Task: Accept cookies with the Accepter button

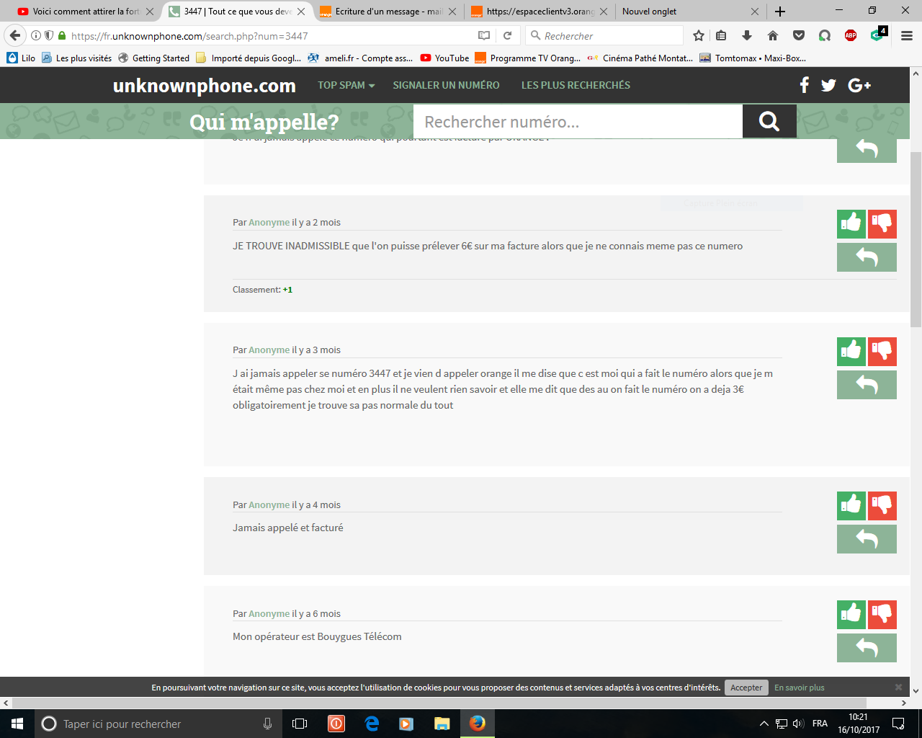Action: (x=746, y=688)
